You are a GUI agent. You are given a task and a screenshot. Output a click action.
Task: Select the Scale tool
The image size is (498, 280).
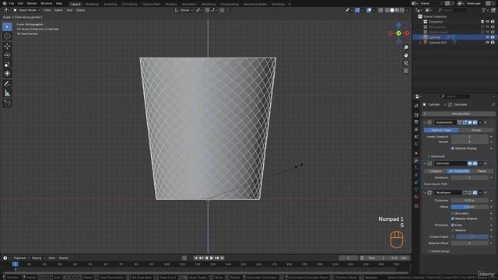[x=7, y=65]
